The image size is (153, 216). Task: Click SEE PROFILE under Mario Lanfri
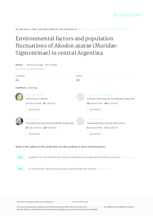pos(34,134)
